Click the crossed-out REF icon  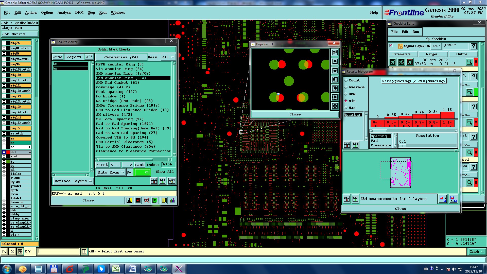pos(147,200)
